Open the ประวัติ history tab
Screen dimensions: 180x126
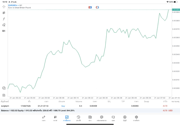click(x=78, y=118)
